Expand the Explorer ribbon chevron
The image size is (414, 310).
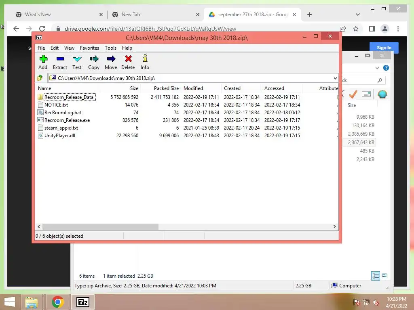click(x=377, y=68)
